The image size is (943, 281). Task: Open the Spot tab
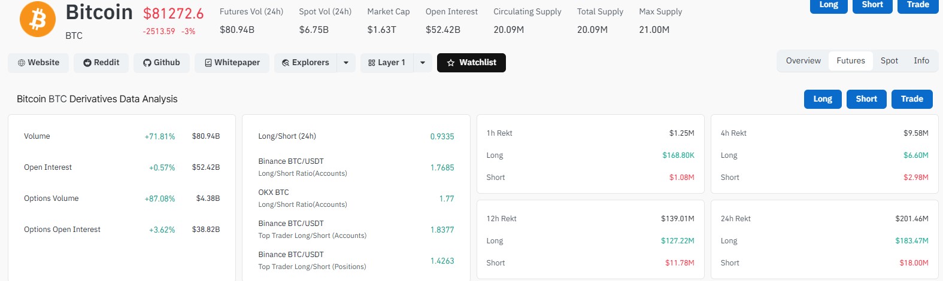coord(889,61)
